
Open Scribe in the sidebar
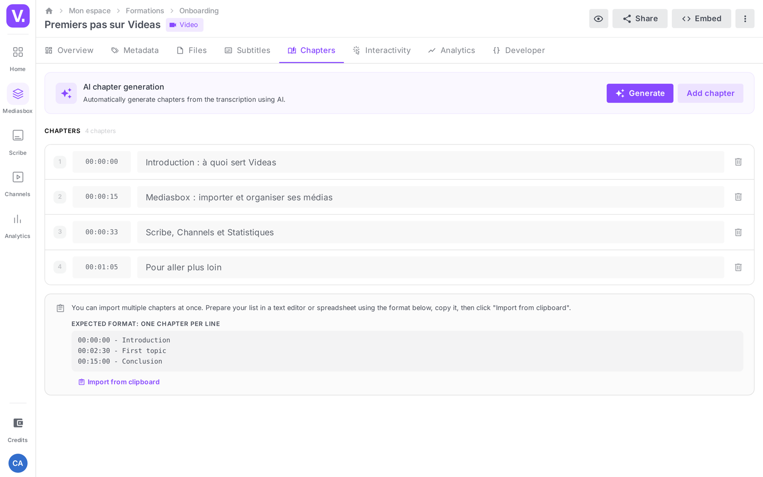[18, 142]
